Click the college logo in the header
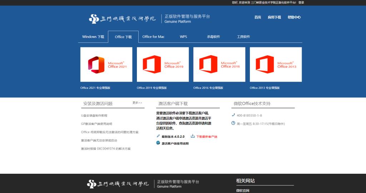 pyautogui.click(x=123, y=19)
